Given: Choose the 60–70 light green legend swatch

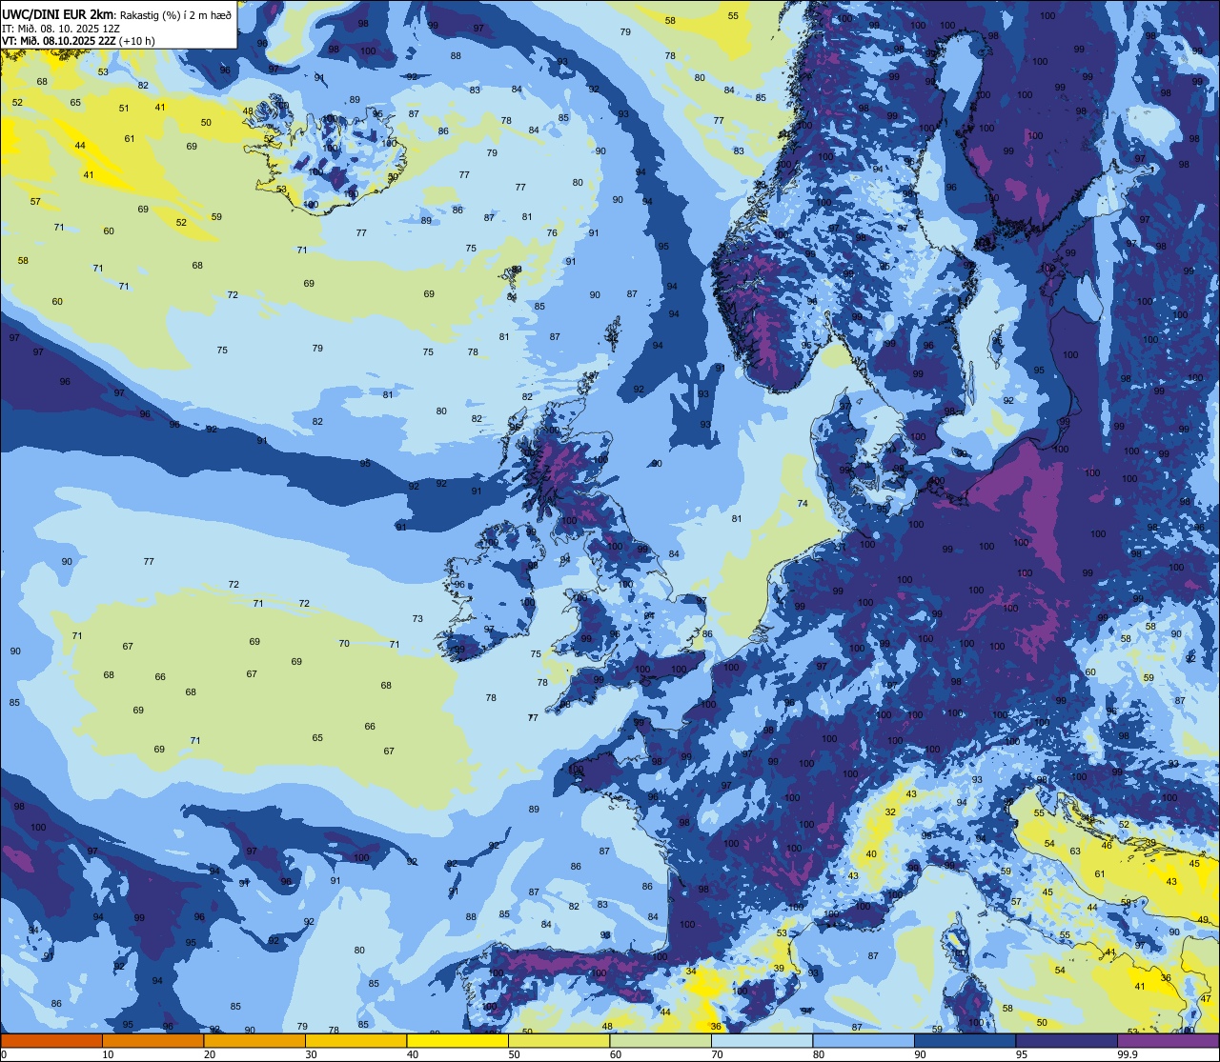Looking at the screenshot, I should 661,1041.
